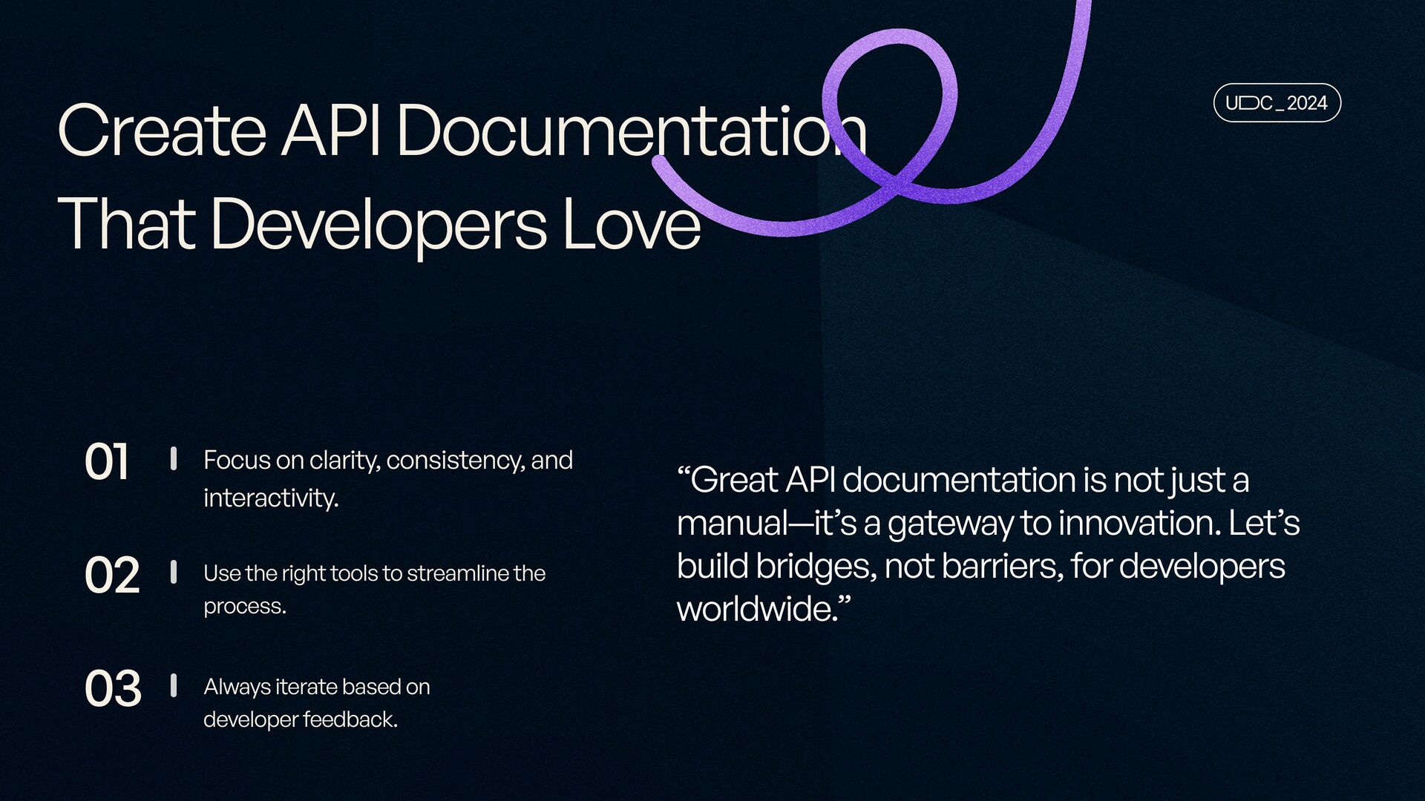Select the number 01 marker
The image size is (1425, 801).
coord(107,462)
